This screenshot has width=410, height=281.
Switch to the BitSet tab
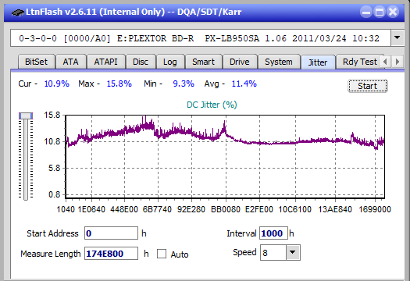[37, 62]
